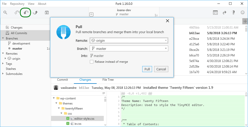The image size is (248, 127).
Task: Collapse the themes folder
Action: click(x=56, y=103)
